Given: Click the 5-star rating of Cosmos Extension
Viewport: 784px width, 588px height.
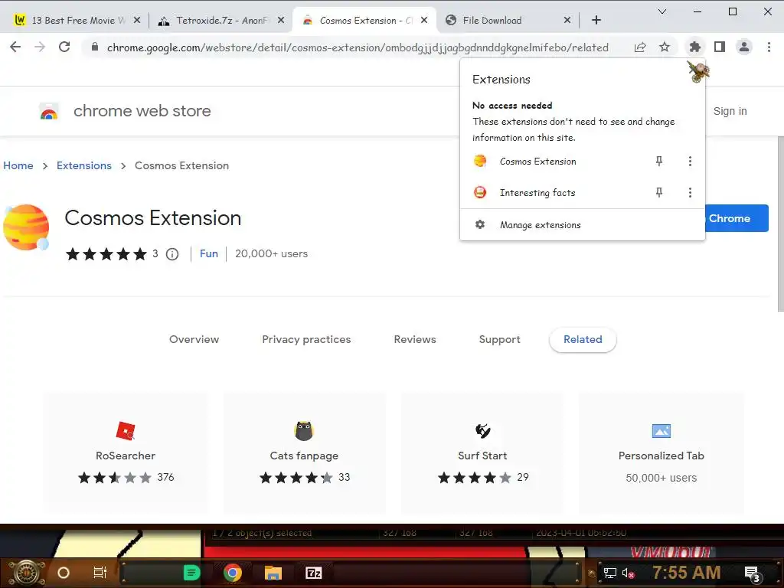Looking at the screenshot, I should (x=106, y=254).
